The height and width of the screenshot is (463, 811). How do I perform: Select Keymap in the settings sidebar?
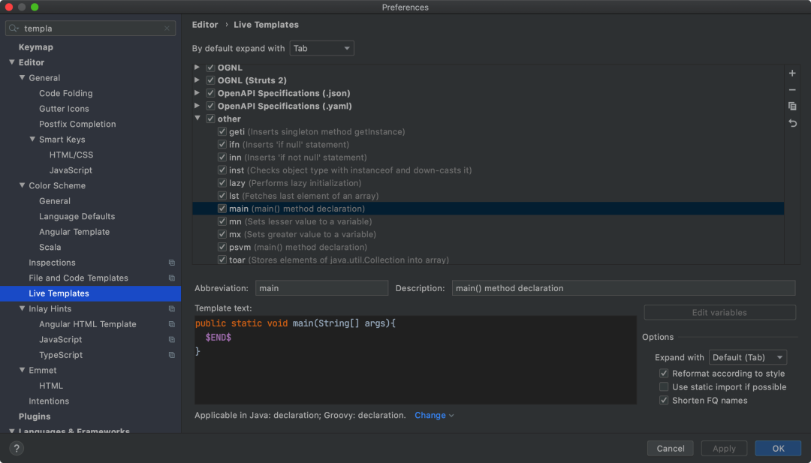point(36,47)
